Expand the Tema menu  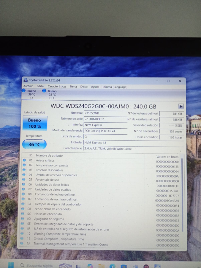point(73,87)
